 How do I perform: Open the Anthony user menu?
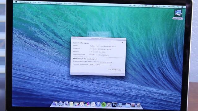171,6
